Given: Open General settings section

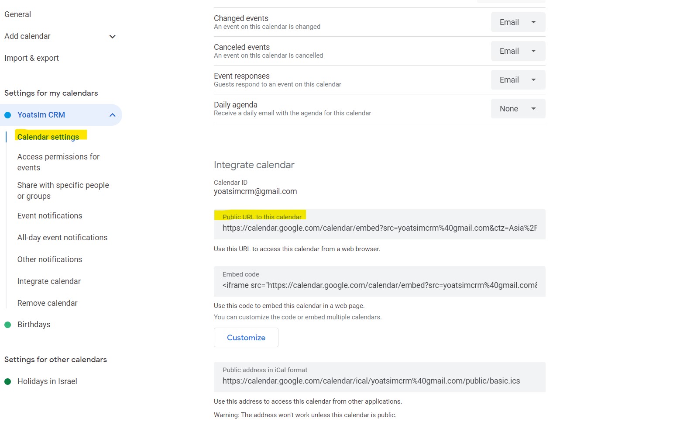Looking at the screenshot, I should point(17,14).
